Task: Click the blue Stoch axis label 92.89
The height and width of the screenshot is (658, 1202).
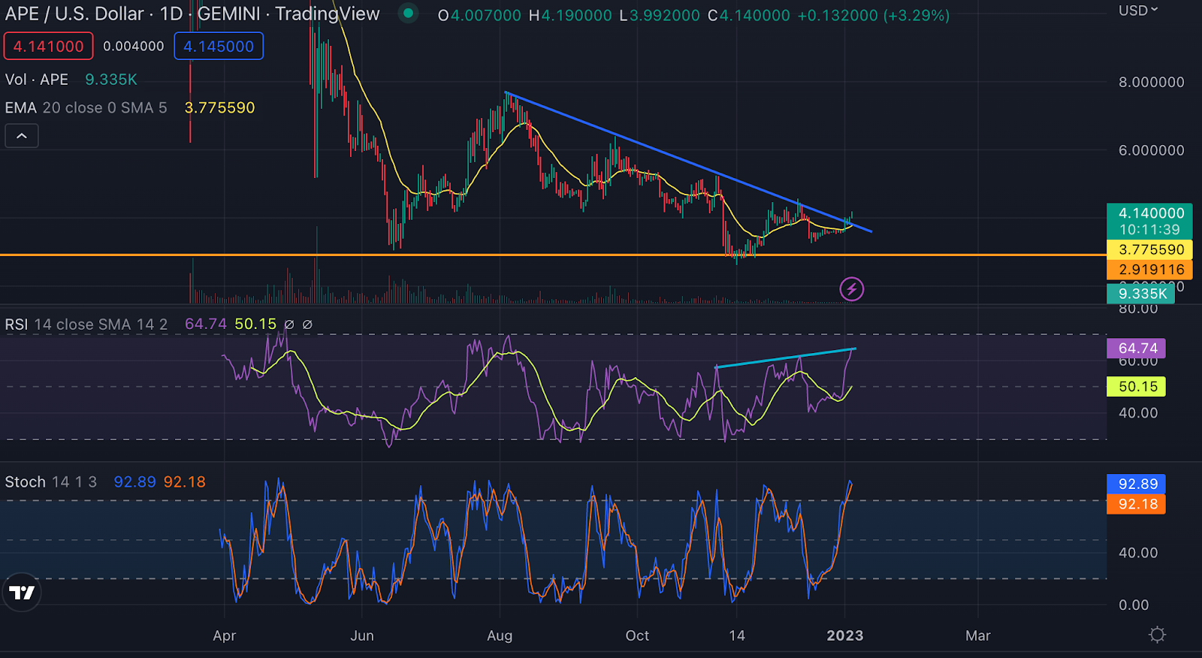Action: [x=1137, y=484]
